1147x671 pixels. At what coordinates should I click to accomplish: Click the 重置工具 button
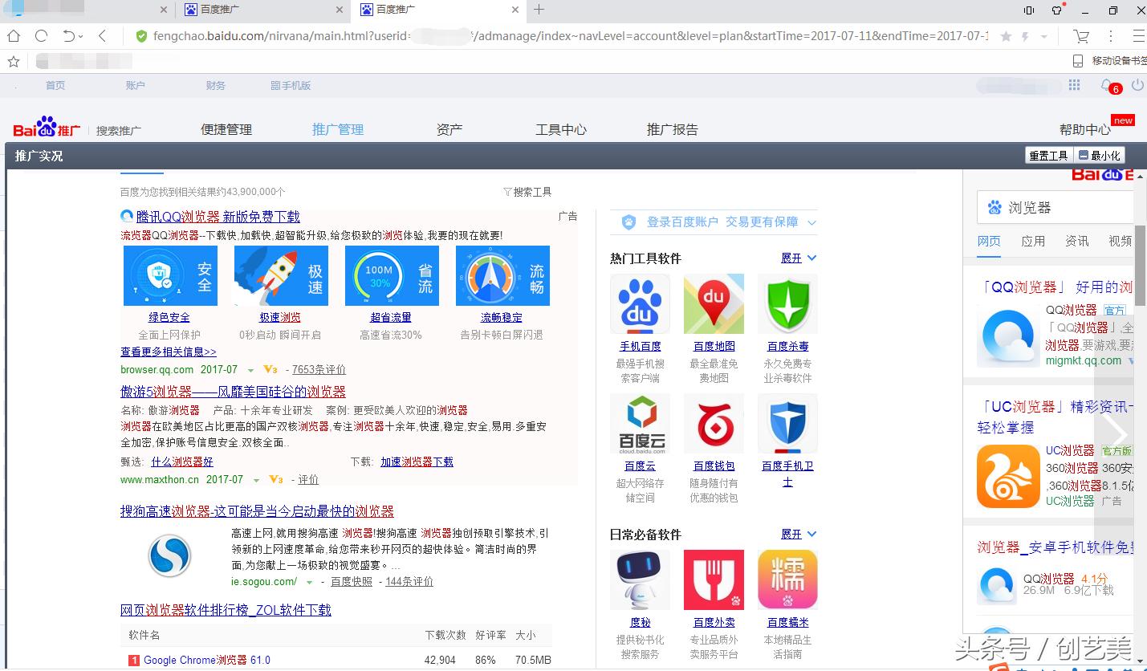point(1048,156)
